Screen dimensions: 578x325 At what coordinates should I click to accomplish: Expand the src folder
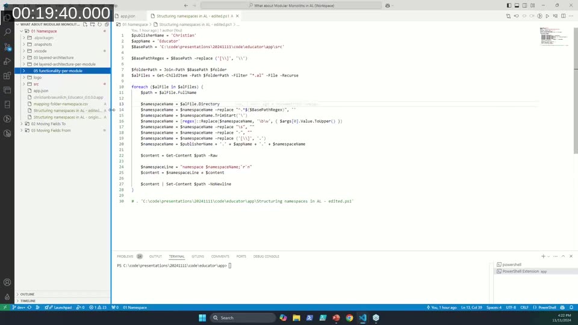click(24, 84)
